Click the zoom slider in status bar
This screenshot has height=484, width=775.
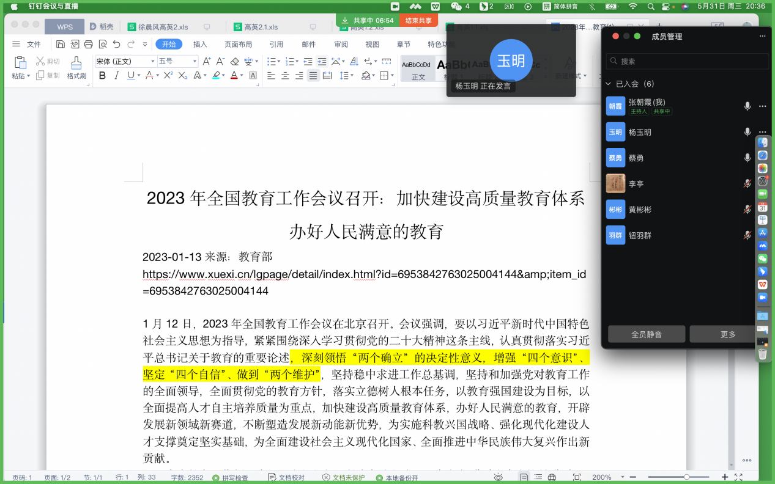click(x=686, y=477)
